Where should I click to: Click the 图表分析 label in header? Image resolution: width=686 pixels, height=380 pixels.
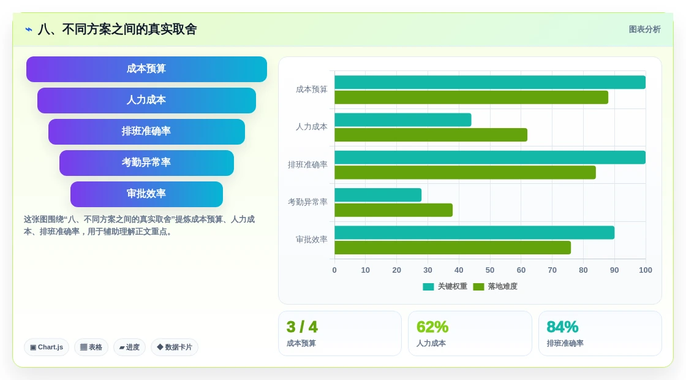click(644, 29)
